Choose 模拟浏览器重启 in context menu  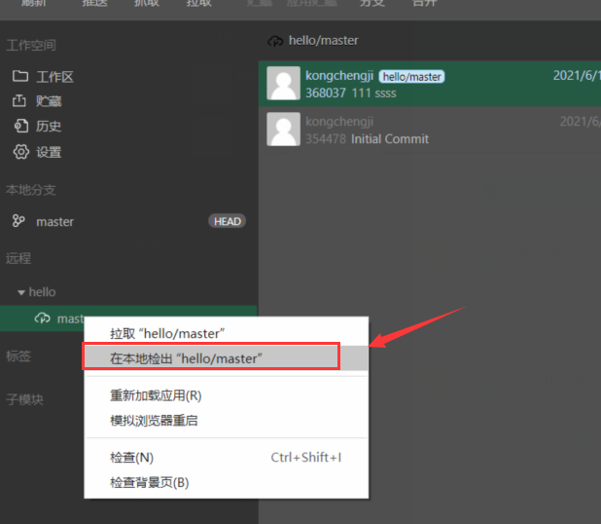point(227,421)
